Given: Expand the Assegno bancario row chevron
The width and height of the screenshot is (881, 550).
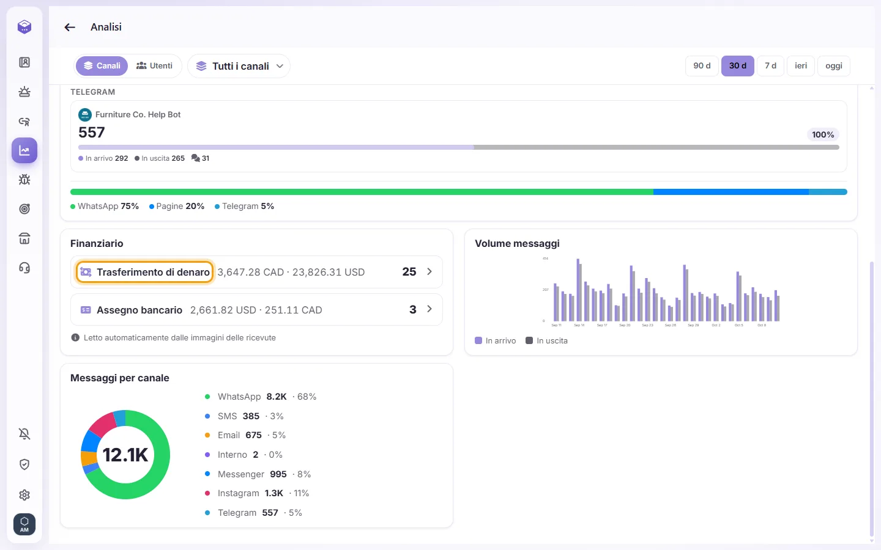Looking at the screenshot, I should click(429, 309).
